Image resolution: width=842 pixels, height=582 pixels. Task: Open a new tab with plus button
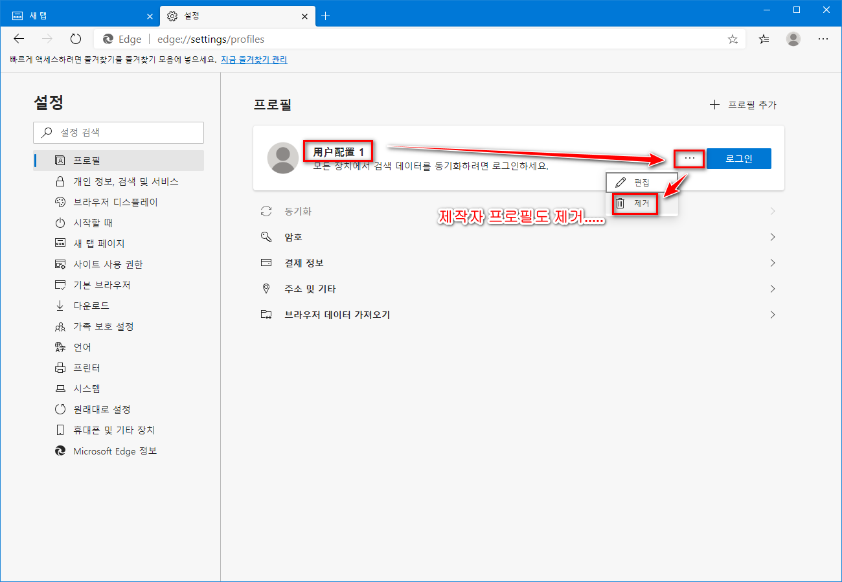pos(325,16)
